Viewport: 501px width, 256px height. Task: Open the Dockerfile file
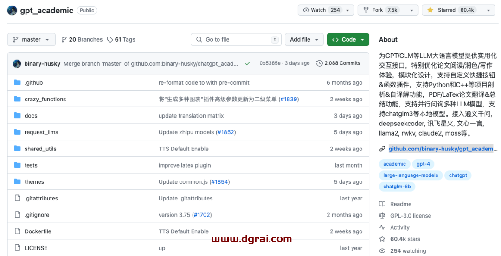38,231
